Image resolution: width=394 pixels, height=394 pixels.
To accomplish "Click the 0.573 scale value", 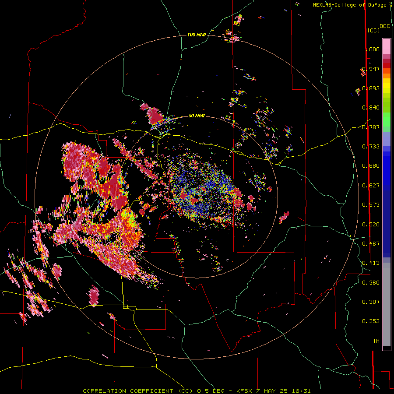I will tap(371, 205).
